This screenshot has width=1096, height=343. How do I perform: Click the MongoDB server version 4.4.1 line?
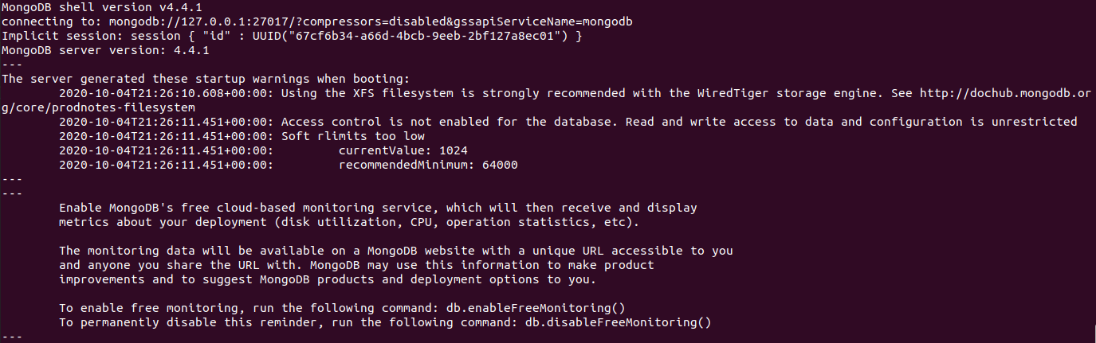pos(105,51)
